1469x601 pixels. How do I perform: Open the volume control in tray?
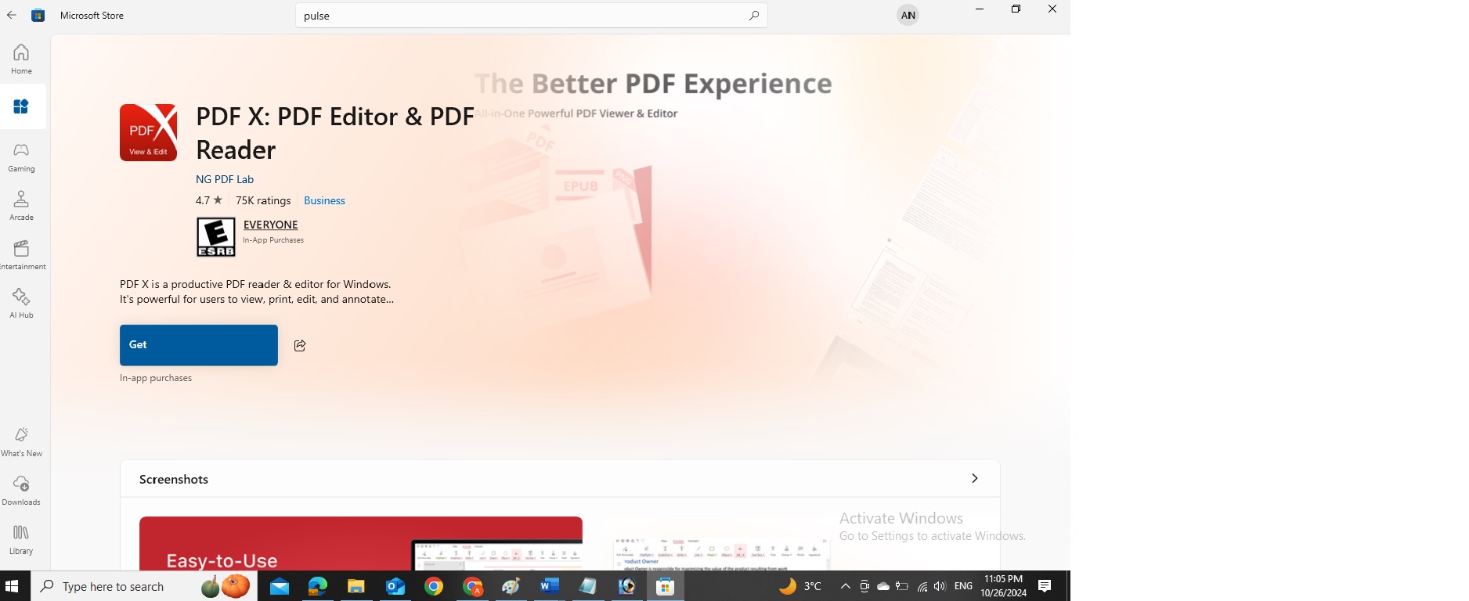coord(940,586)
